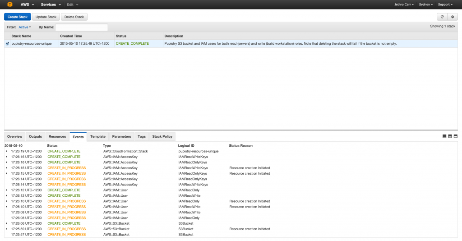Maximize the details pane with the last layout icon
This screenshot has width=462, height=241.
pyautogui.click(x=456, y=136)
